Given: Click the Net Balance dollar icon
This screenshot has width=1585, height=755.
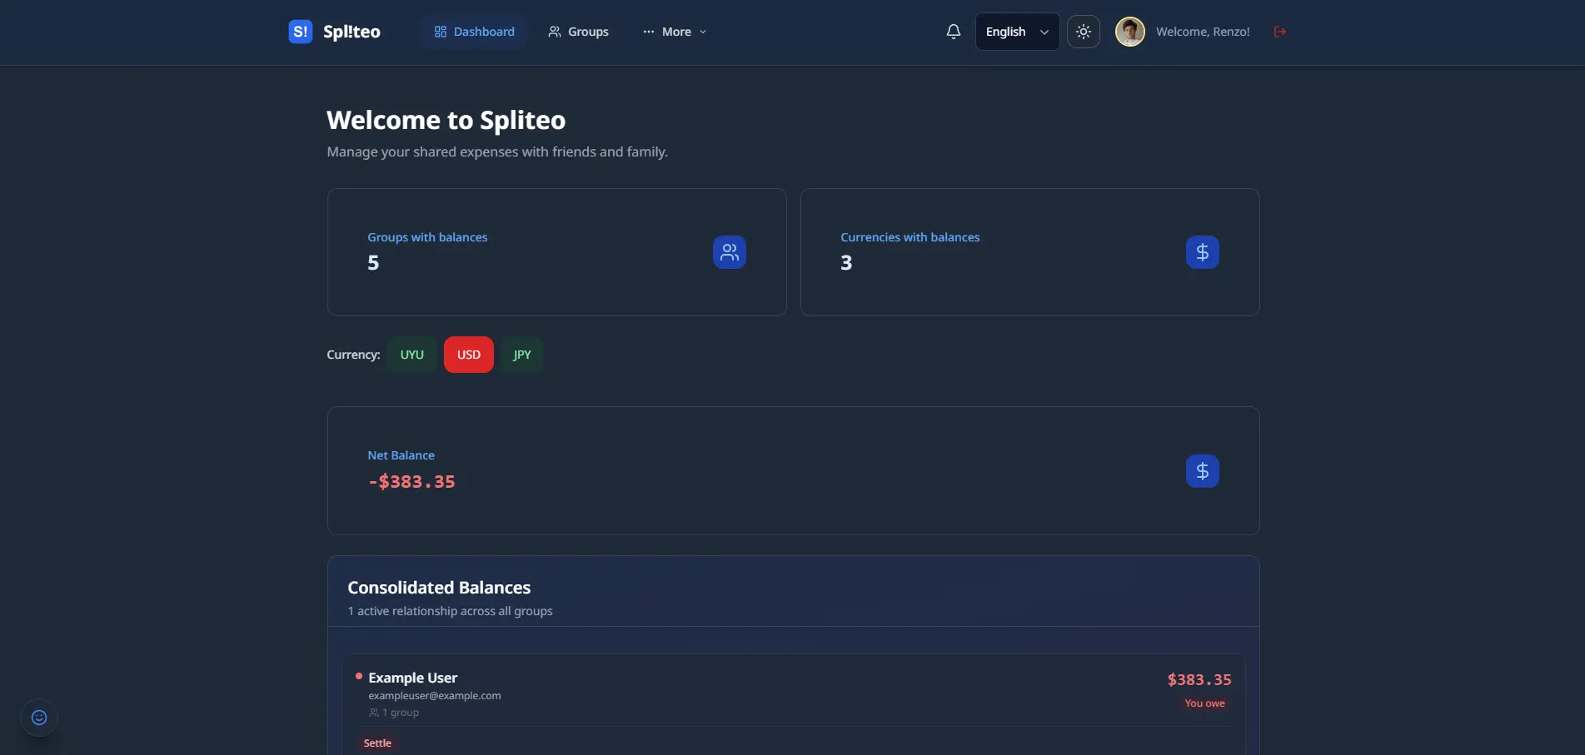Looking at the screenshot, I should pos(1203,471).
